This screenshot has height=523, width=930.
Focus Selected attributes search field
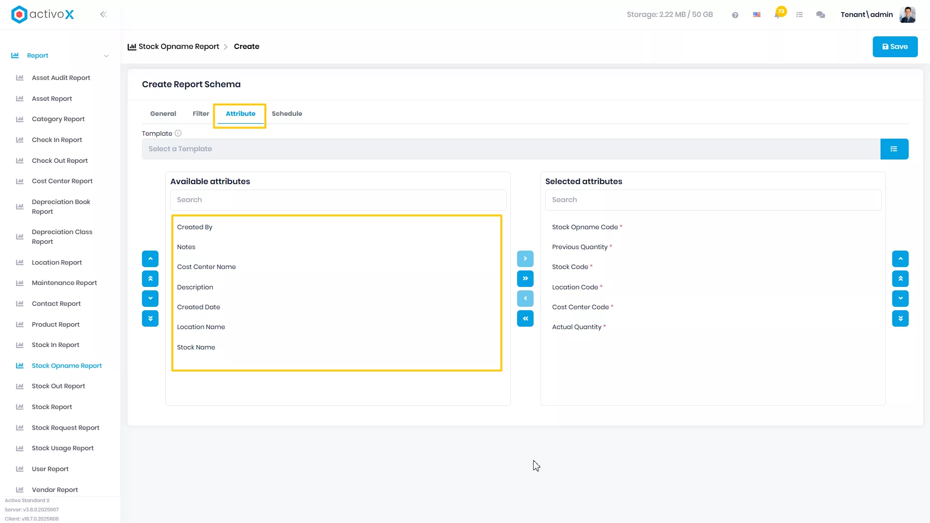[x=713, y=200]
